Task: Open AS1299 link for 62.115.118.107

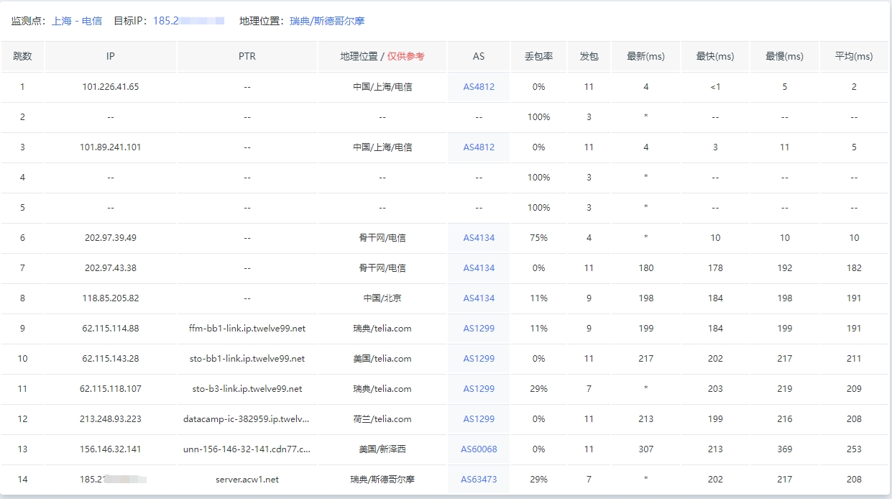Action: coord(479,389)
